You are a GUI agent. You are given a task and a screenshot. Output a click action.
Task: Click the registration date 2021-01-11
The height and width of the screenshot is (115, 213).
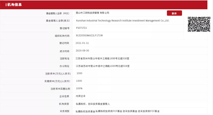82,43
